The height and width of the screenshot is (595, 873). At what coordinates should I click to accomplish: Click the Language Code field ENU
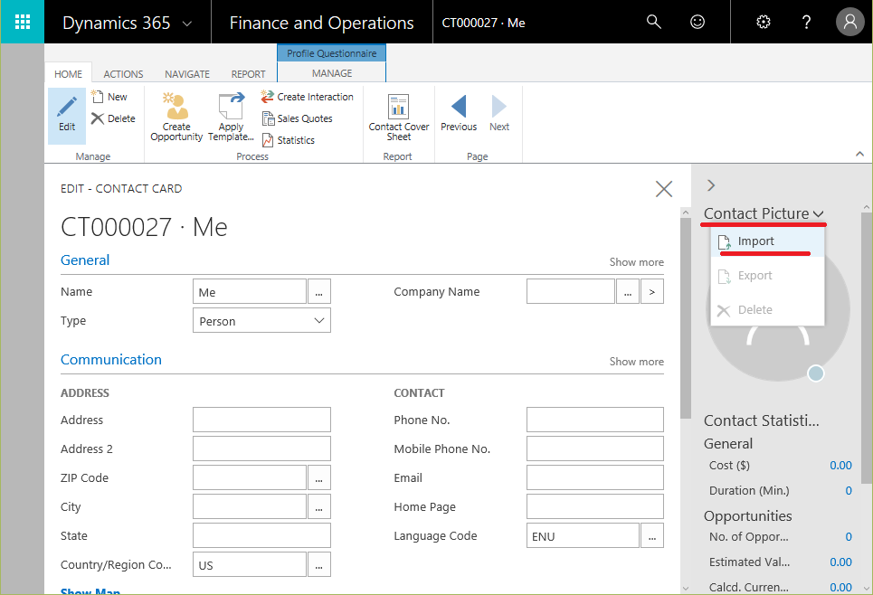click(x=583, y=535)
